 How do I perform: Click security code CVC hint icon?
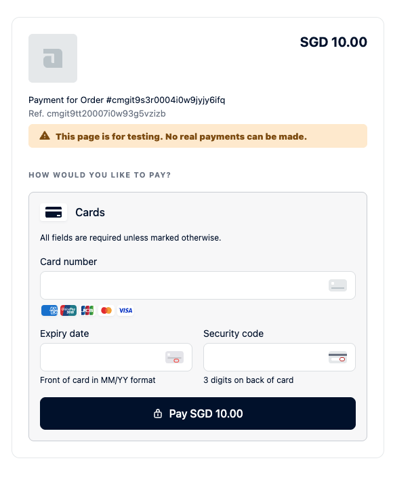pyautogui.click(x=337, y=357)
